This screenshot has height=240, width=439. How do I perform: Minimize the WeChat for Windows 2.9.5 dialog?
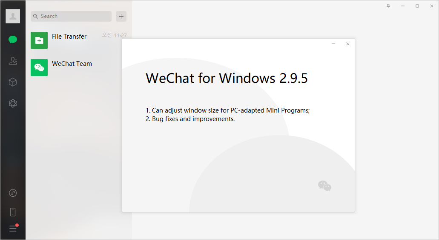click(x=333, y=44)
